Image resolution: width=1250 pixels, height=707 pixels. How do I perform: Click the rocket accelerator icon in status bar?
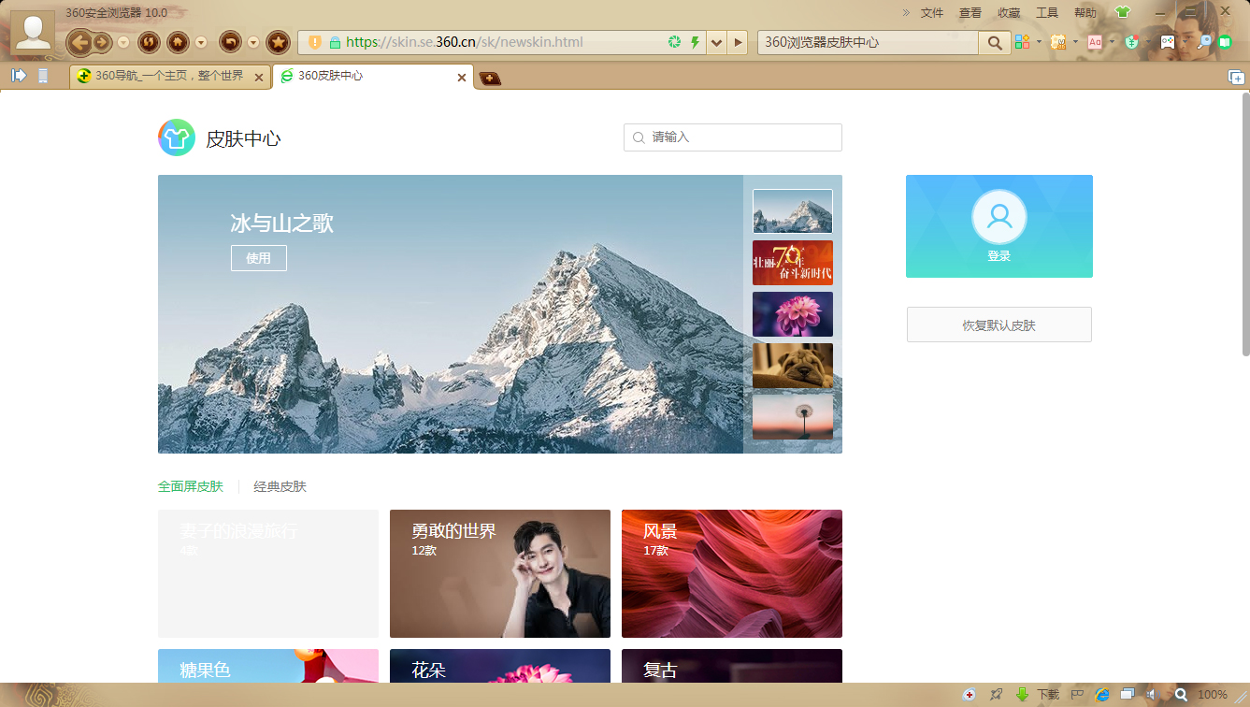pos(997,695)
